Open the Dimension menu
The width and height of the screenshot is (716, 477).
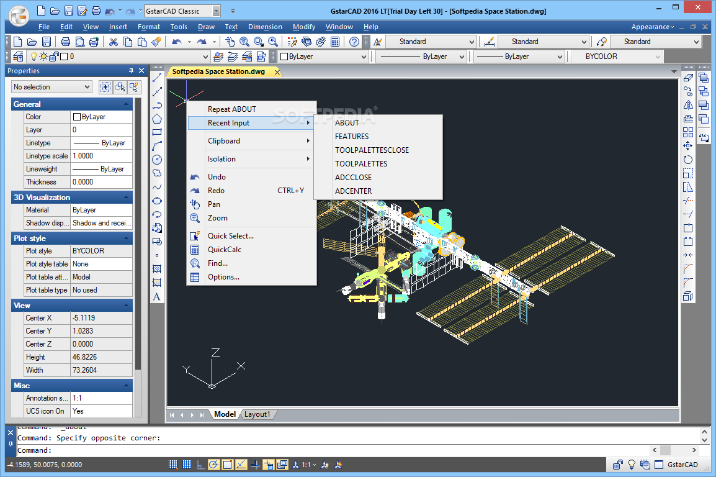(x=265, y=27)
